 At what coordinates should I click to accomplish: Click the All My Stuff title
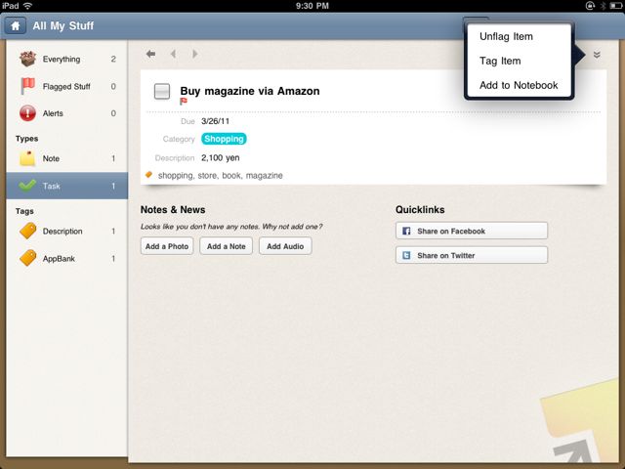tap(62, 26)
